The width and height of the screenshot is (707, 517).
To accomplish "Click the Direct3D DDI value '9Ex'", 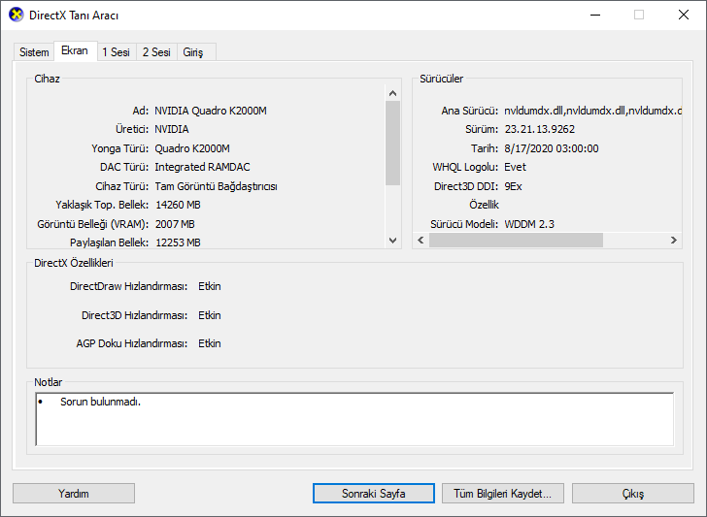I will (x=513, y=186).
